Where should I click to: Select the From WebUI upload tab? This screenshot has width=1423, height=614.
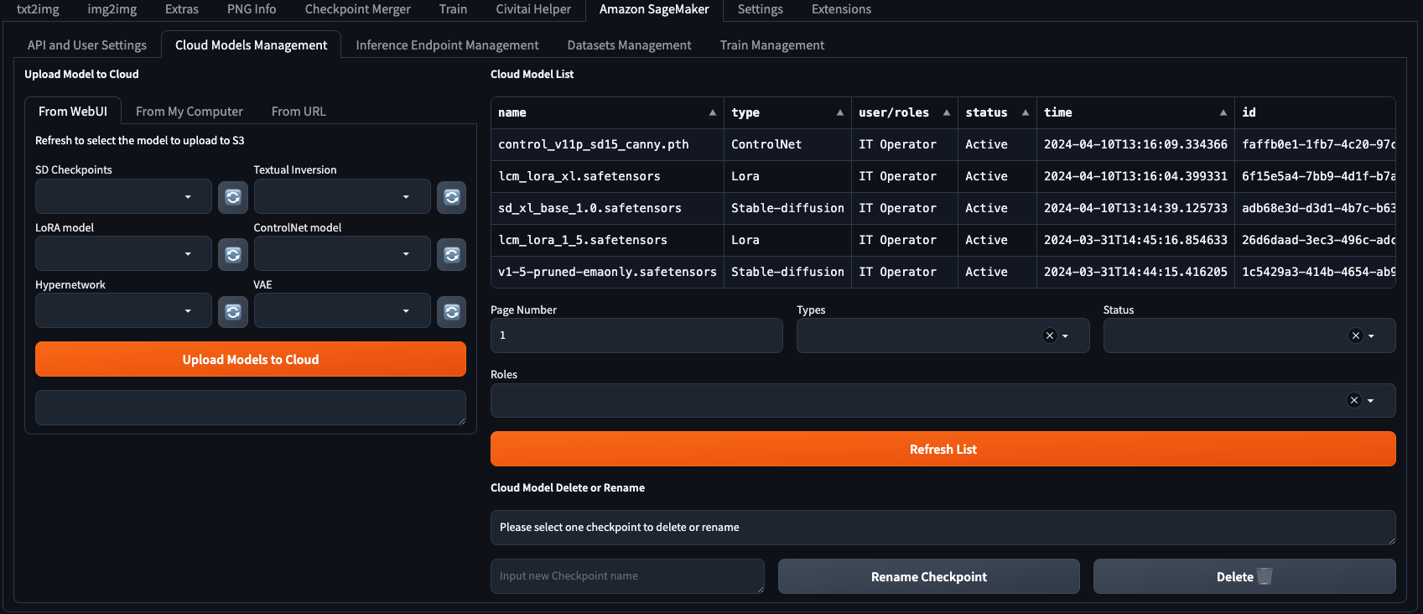click(x=73, y=112)
